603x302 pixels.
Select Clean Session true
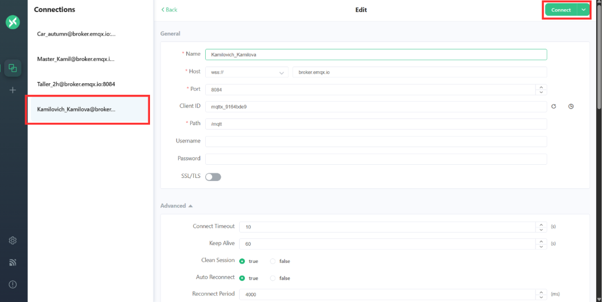tap(248, 261)
